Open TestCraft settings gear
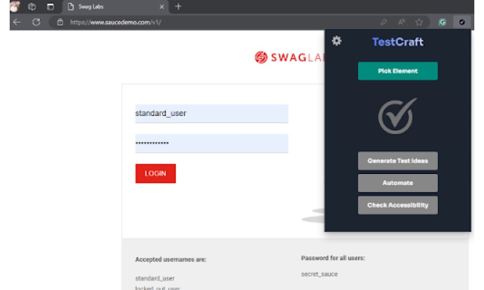 tap(336, 41)
